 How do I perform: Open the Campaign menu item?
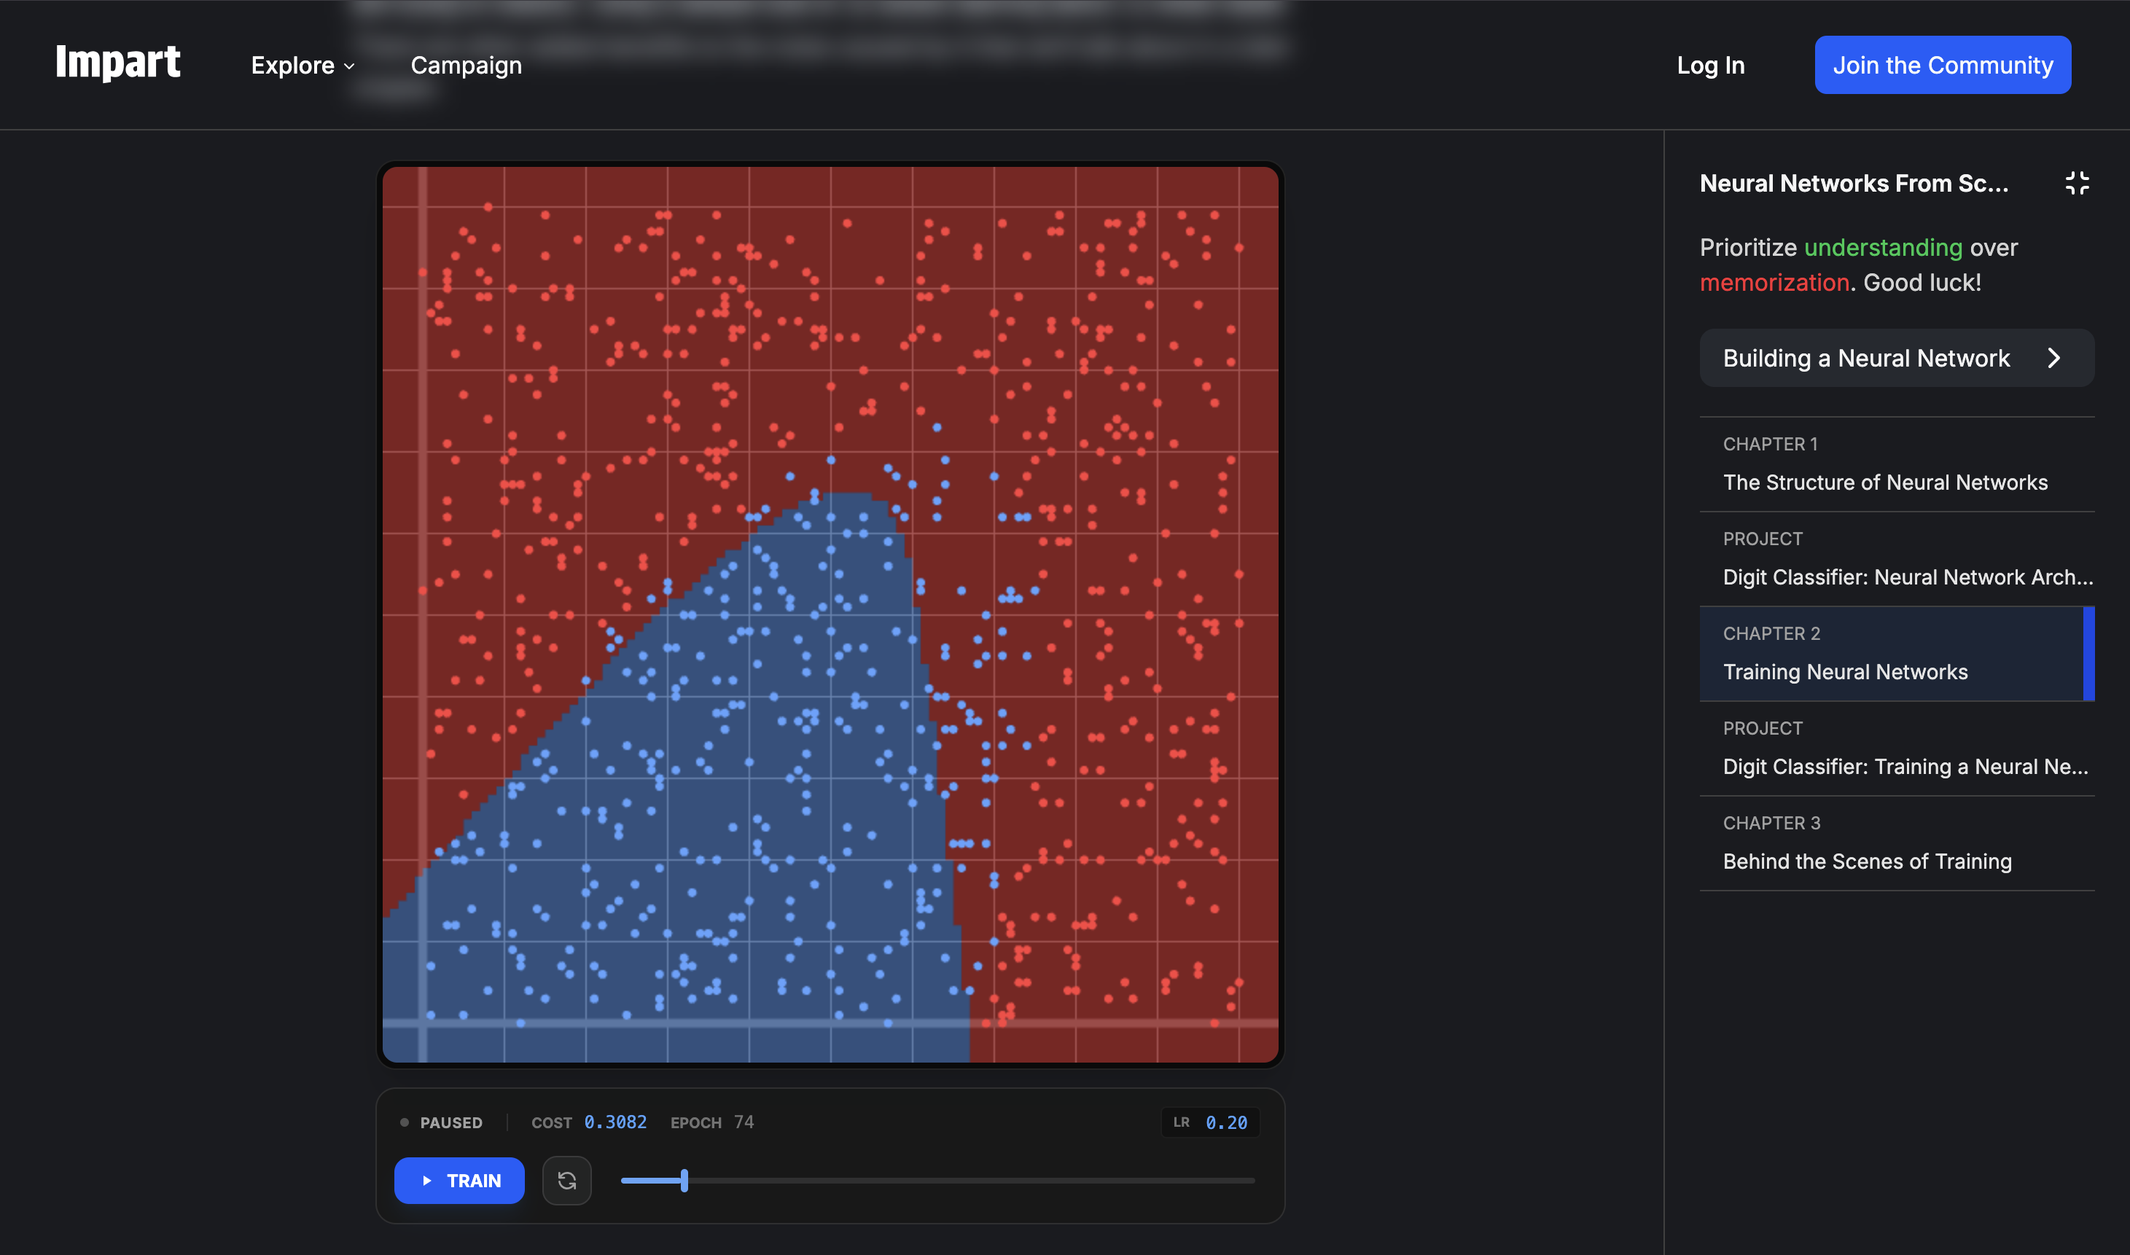(x=466, y=65)
